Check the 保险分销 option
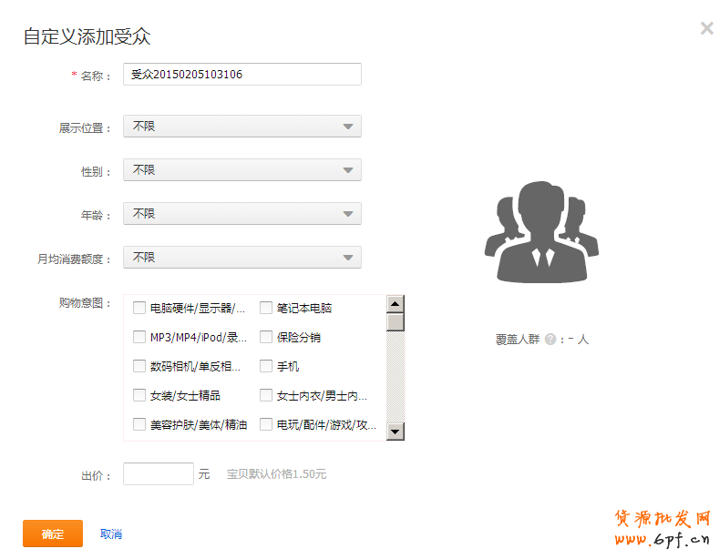The width and height of the screenshot is (719, 559). [x=266, y=337]
